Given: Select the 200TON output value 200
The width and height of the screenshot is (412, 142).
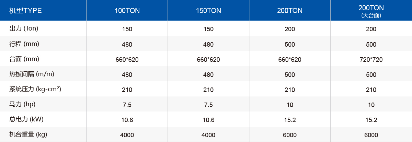Looking at the screenshot, I should (290, 29).
